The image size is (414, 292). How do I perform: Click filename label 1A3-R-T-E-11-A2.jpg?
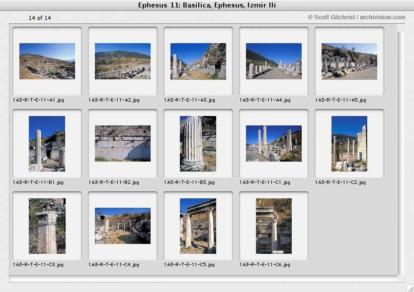(114, 100)
